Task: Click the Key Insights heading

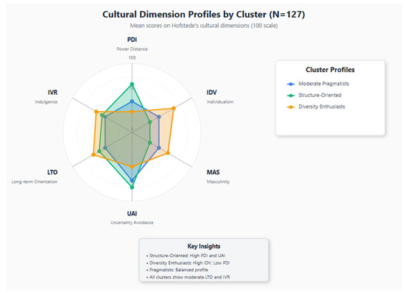Action: click(x=204, y=246)
